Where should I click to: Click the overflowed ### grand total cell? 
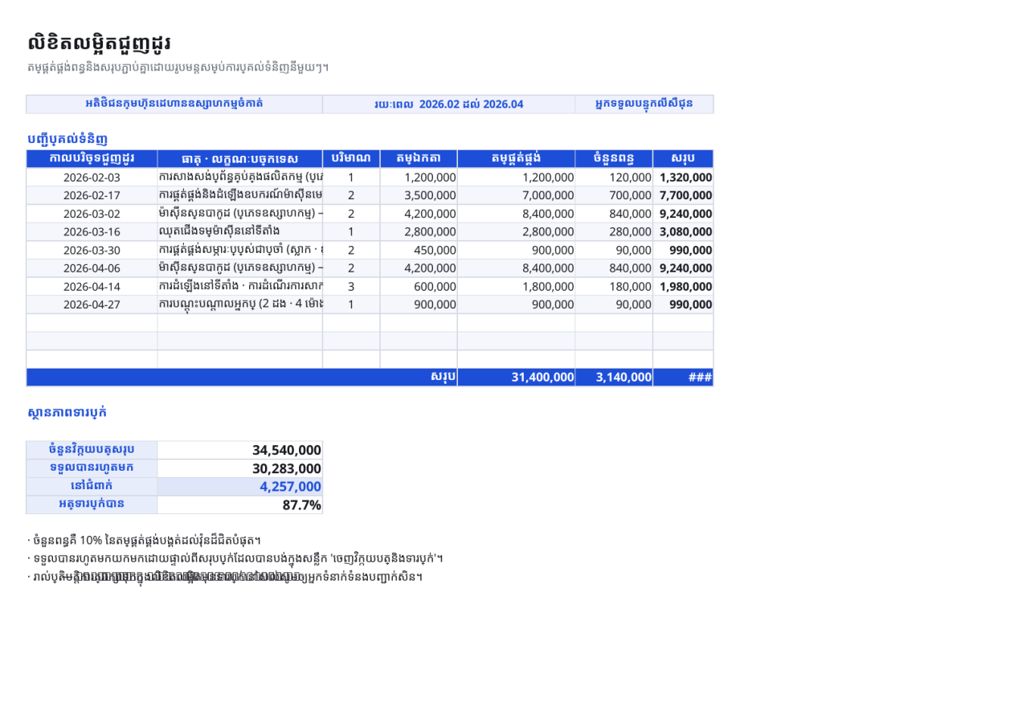pos(683,378)
